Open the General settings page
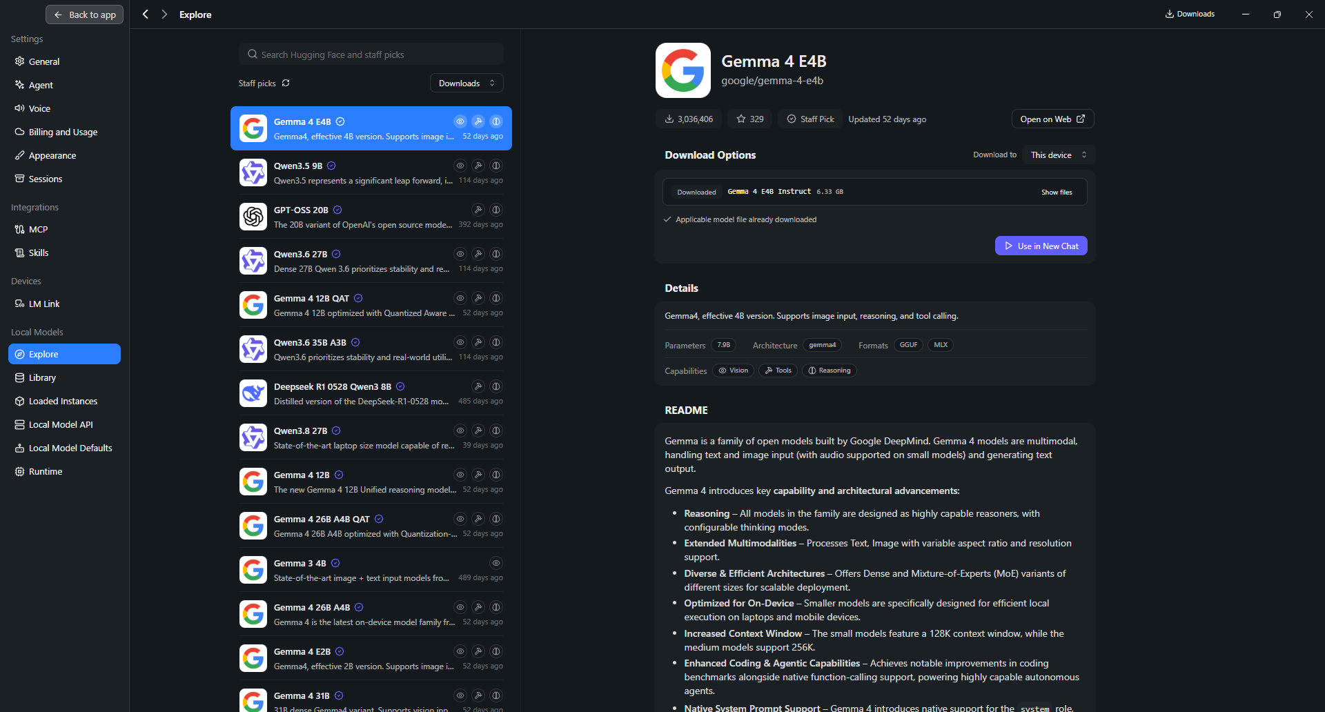Image resolution: width=1325 pixels, height=712 pixels. coord(64,61)
